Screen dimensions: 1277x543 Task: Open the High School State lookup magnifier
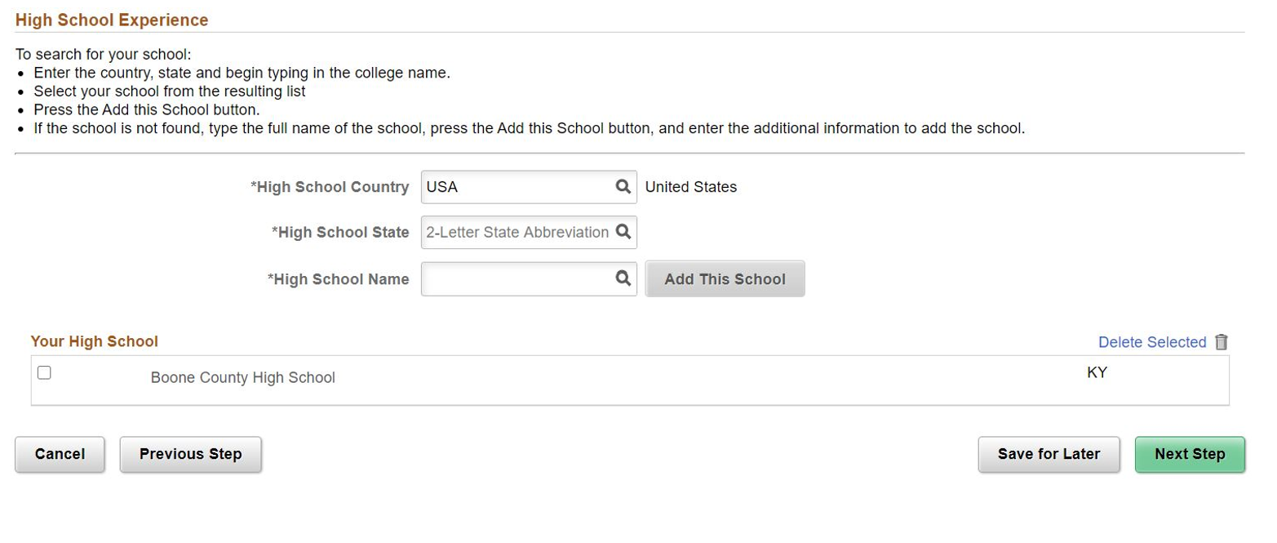click(x=623, y=232)
